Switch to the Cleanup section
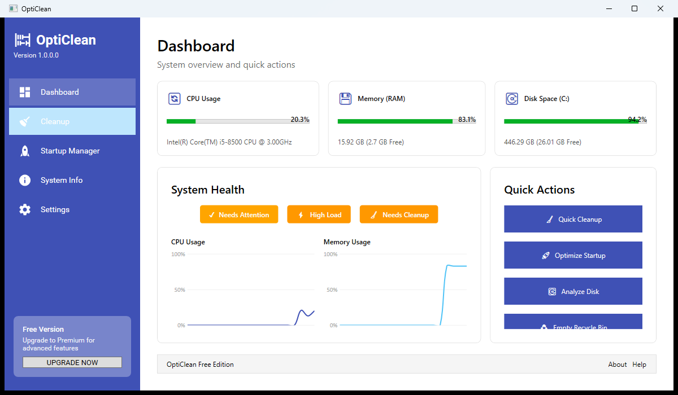The height and width of the screenshot is (395, 678). tap(72, 121)
